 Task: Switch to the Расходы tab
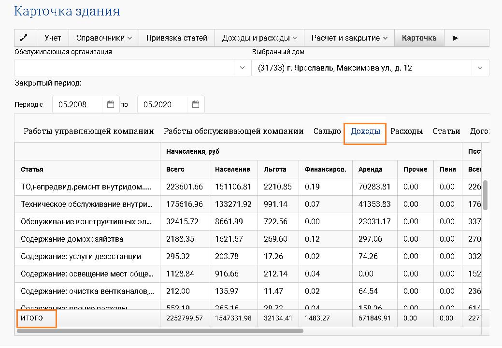(x=407, y=130)
